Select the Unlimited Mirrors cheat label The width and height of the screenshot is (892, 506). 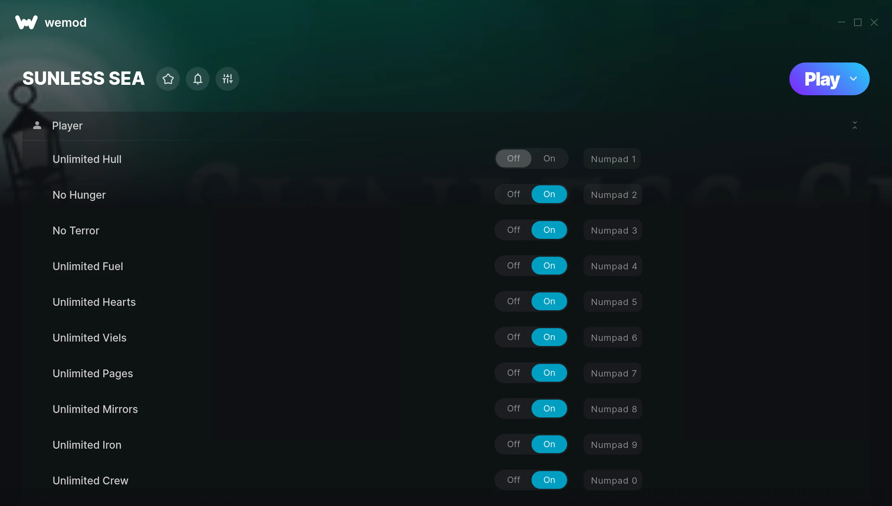[x=95, y=409]
